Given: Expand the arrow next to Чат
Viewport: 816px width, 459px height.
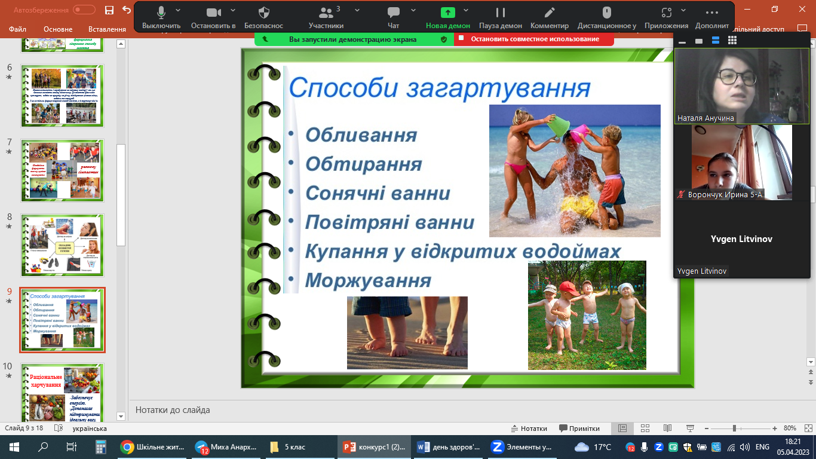Looking at the screenshot, I should pos(412,10).
